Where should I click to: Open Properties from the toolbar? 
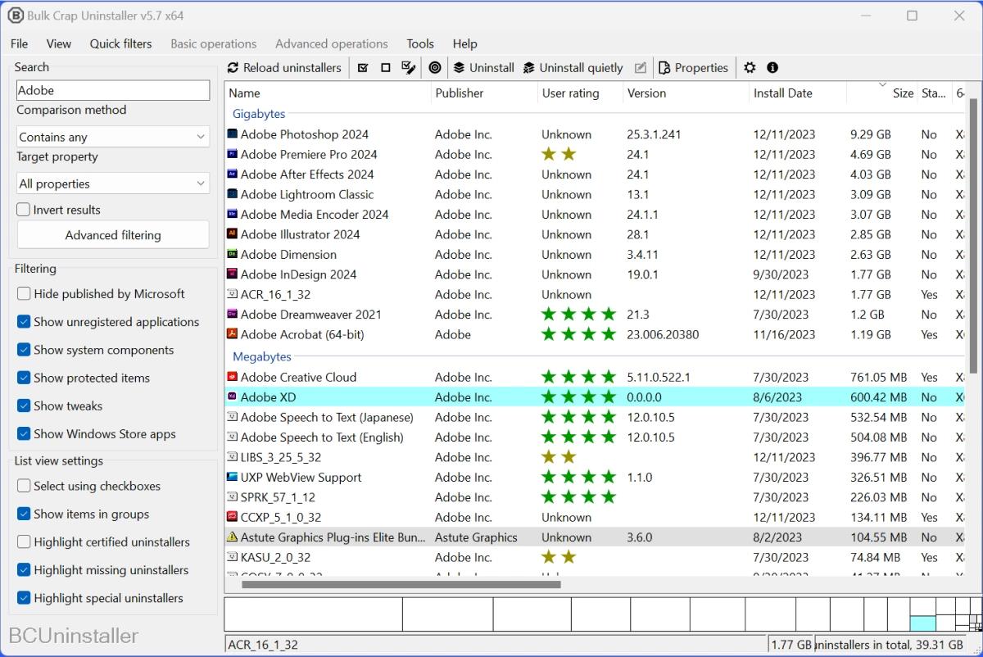click(693, 68)
